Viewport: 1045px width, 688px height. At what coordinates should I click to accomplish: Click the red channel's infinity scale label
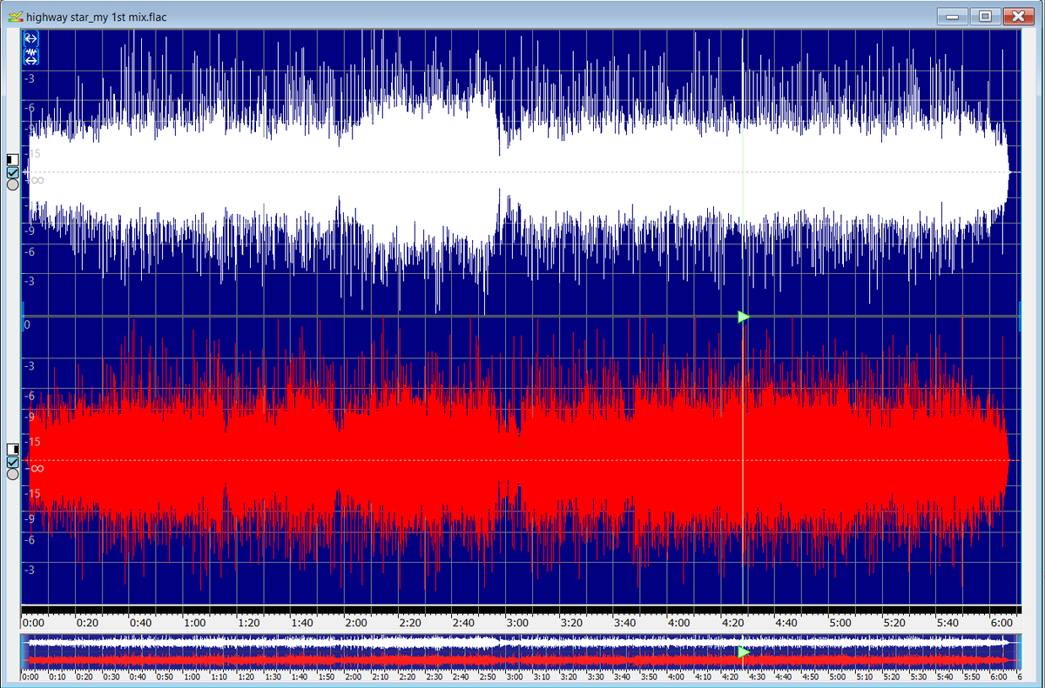click(x=36, y=469)
